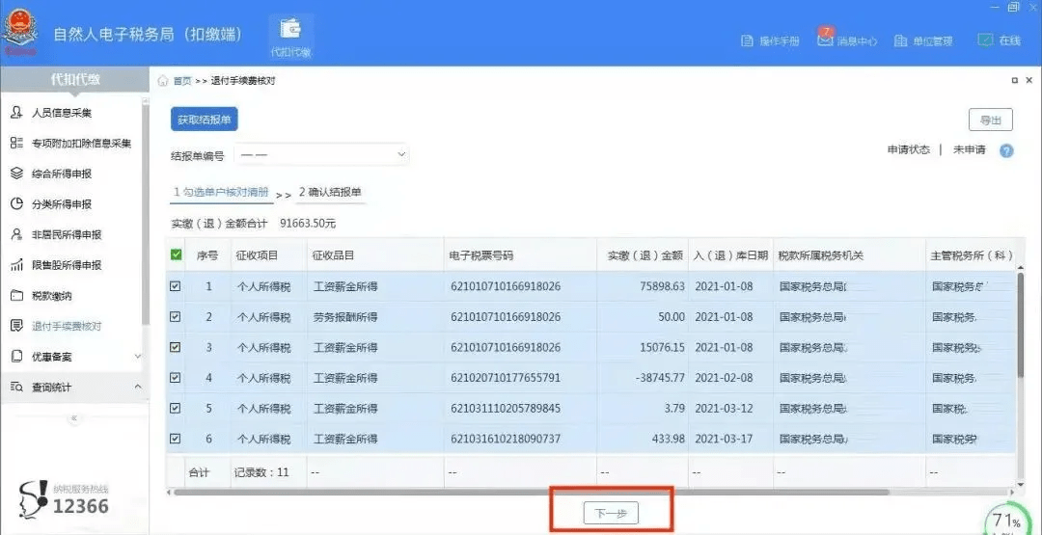This screenshot has height=535, width=1042.
Task: Click the home icon in breadcrumb
Action: coord(163,81)
